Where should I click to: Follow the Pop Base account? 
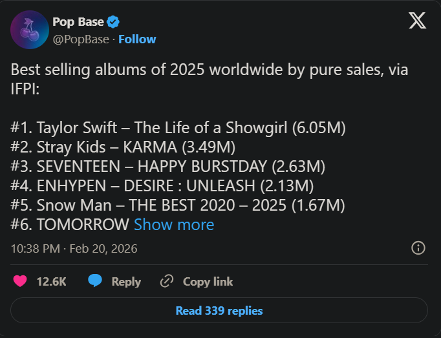(137, 39)
